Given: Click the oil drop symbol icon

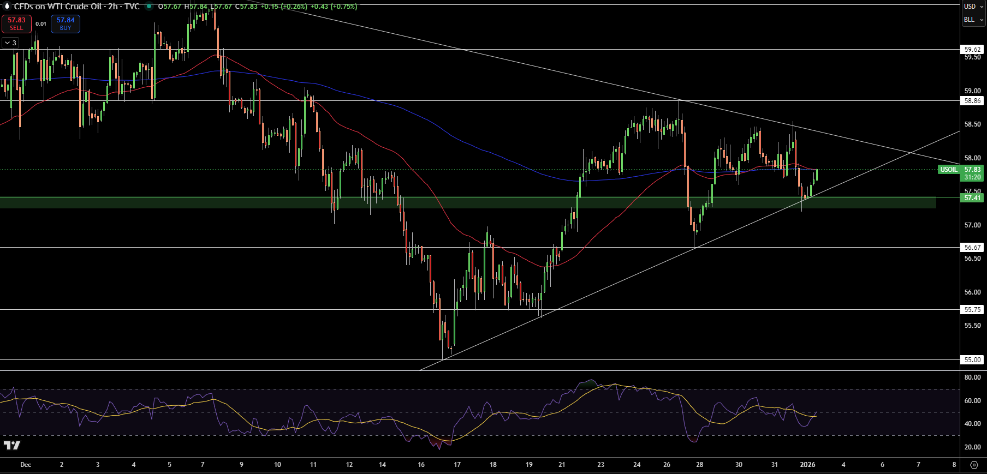Looking at the screenshot, I should click(x=7, y=7).
